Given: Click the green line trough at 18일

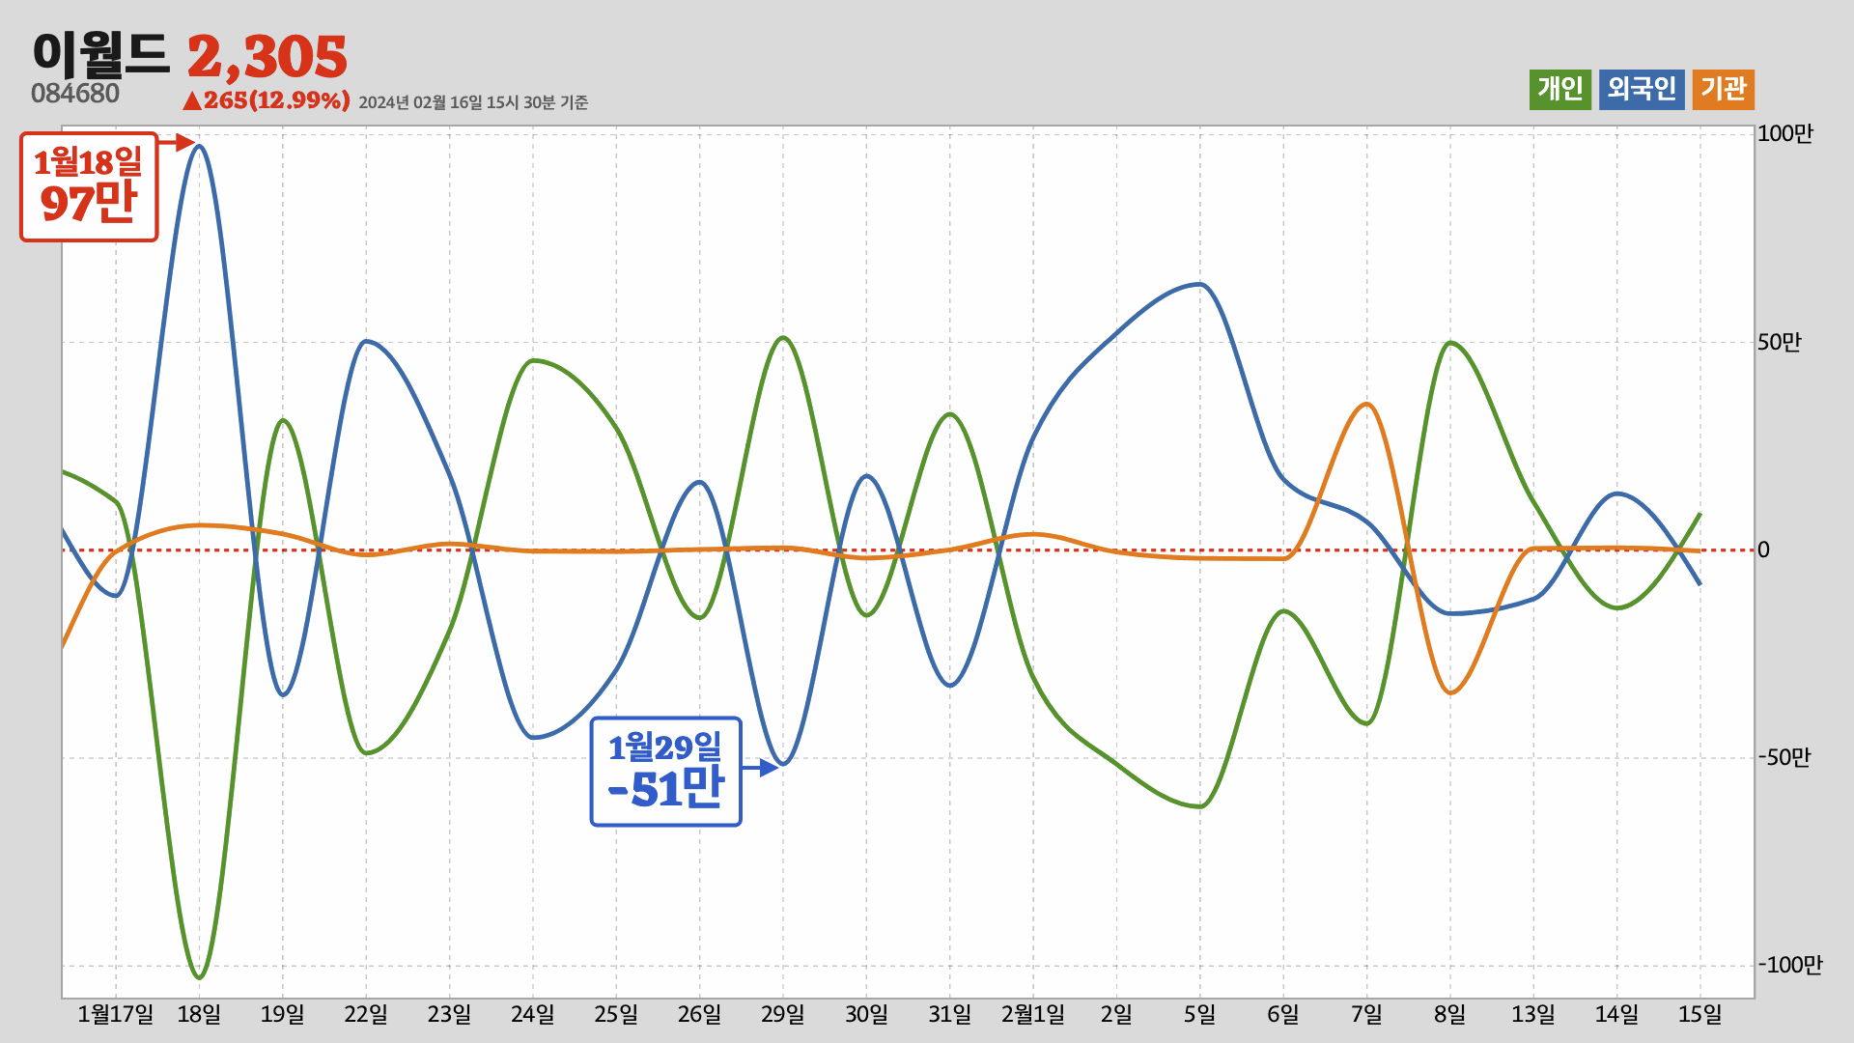Looking at the screenshot, I should pos(199,977).
